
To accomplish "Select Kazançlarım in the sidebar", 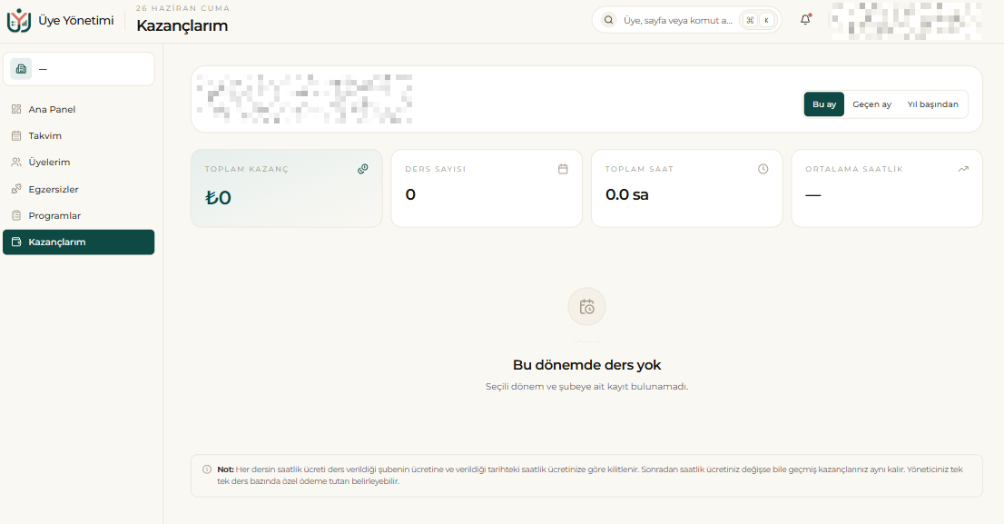I will (x=79, y=242).
